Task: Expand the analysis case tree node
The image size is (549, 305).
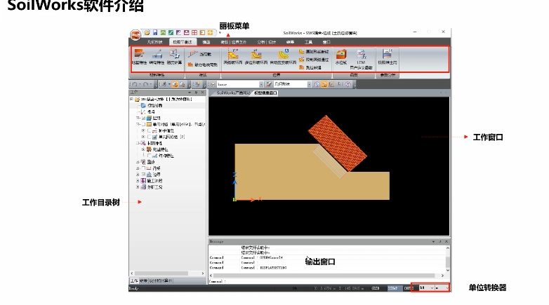Action: click(138, 187)
